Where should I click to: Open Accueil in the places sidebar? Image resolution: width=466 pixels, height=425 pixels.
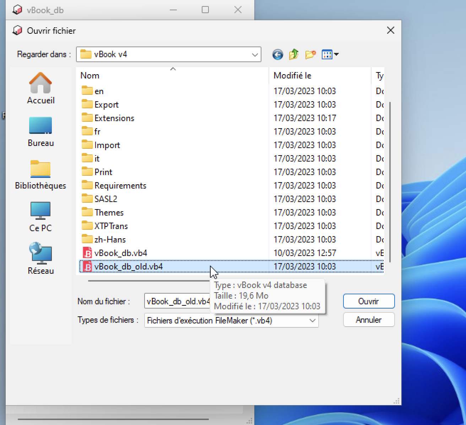click(x=40, y=88)
